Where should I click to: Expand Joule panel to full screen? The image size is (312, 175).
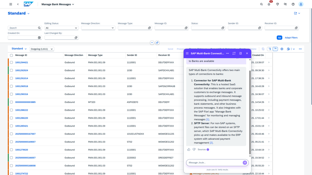click(234, 53)
